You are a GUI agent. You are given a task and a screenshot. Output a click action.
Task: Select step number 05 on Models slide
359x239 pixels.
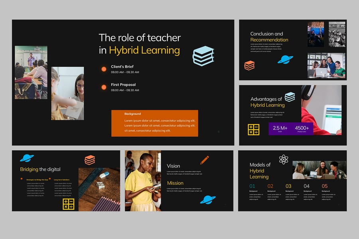coord(324,186)
